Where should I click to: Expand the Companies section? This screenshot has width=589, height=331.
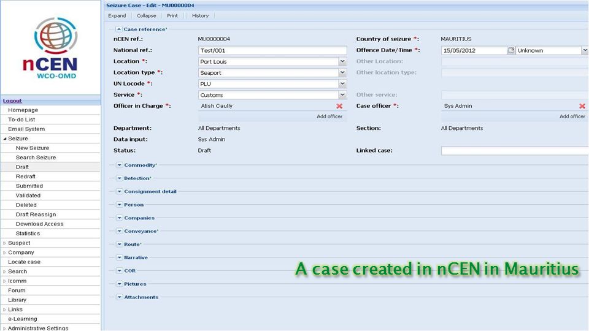pos(119,218)
